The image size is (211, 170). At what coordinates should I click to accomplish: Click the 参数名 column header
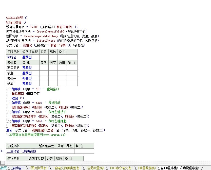(x=14, y=62)
